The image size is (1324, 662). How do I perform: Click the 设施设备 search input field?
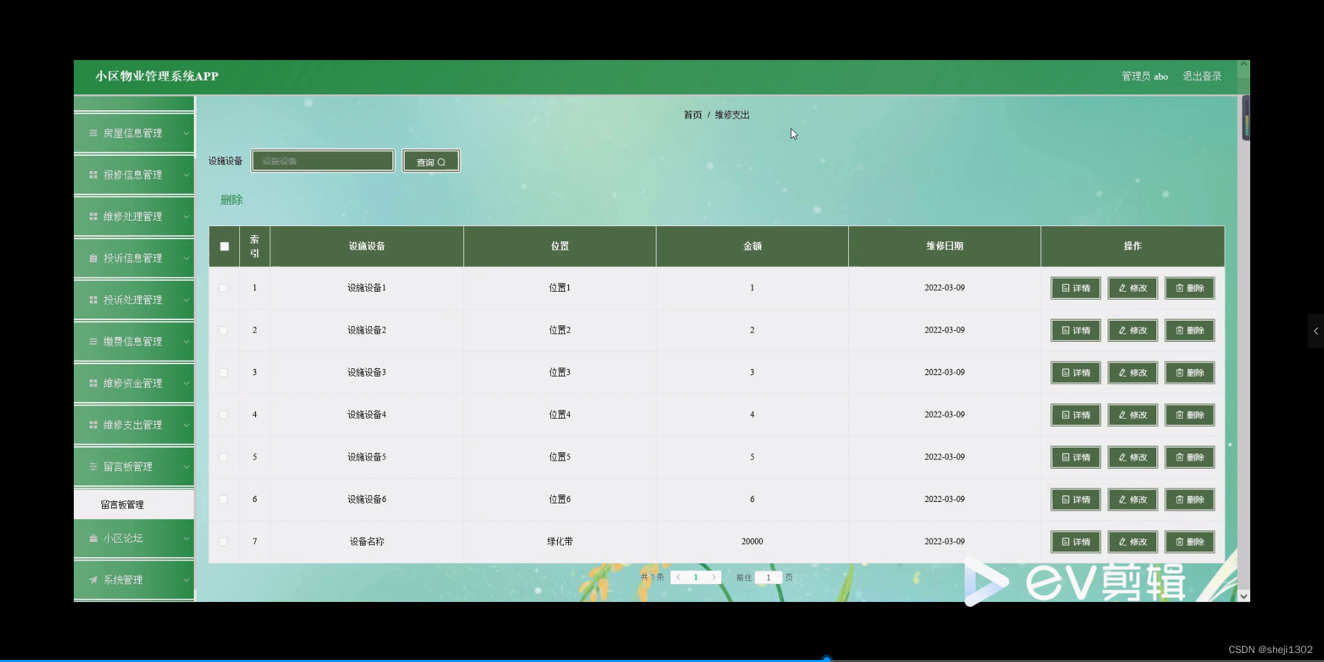[x=322, y=161]
